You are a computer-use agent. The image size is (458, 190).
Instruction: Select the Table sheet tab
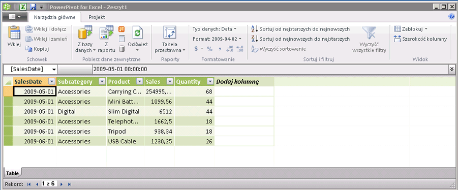pos(13,173)
